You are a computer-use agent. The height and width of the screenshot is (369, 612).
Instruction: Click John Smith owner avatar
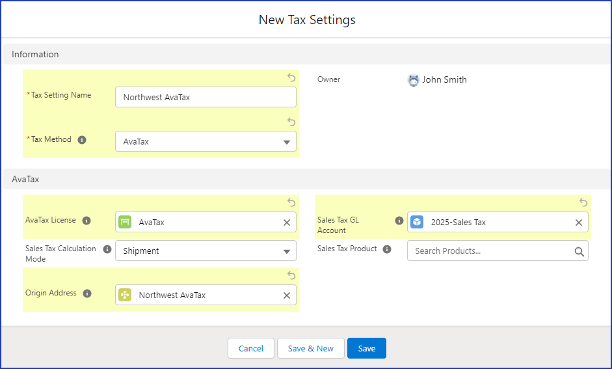[414, 80]
